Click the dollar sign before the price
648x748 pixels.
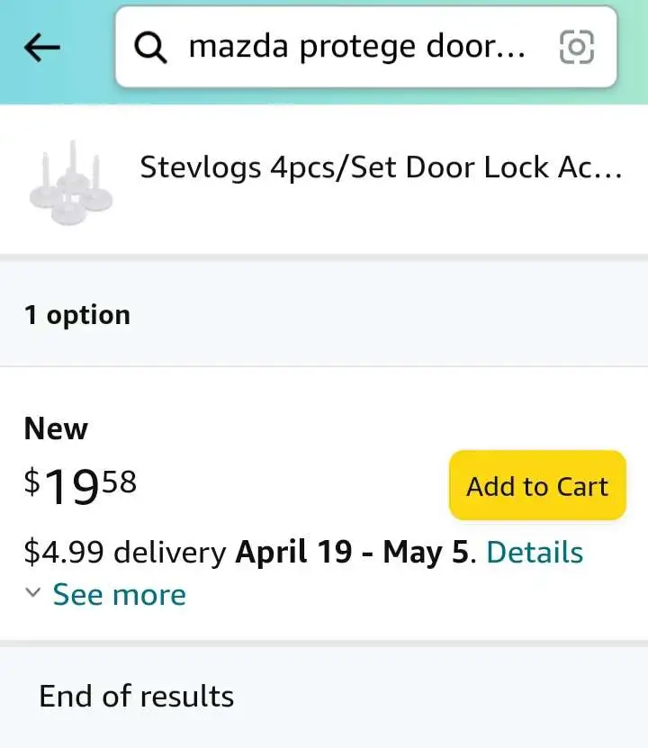(x=32, y=482)
